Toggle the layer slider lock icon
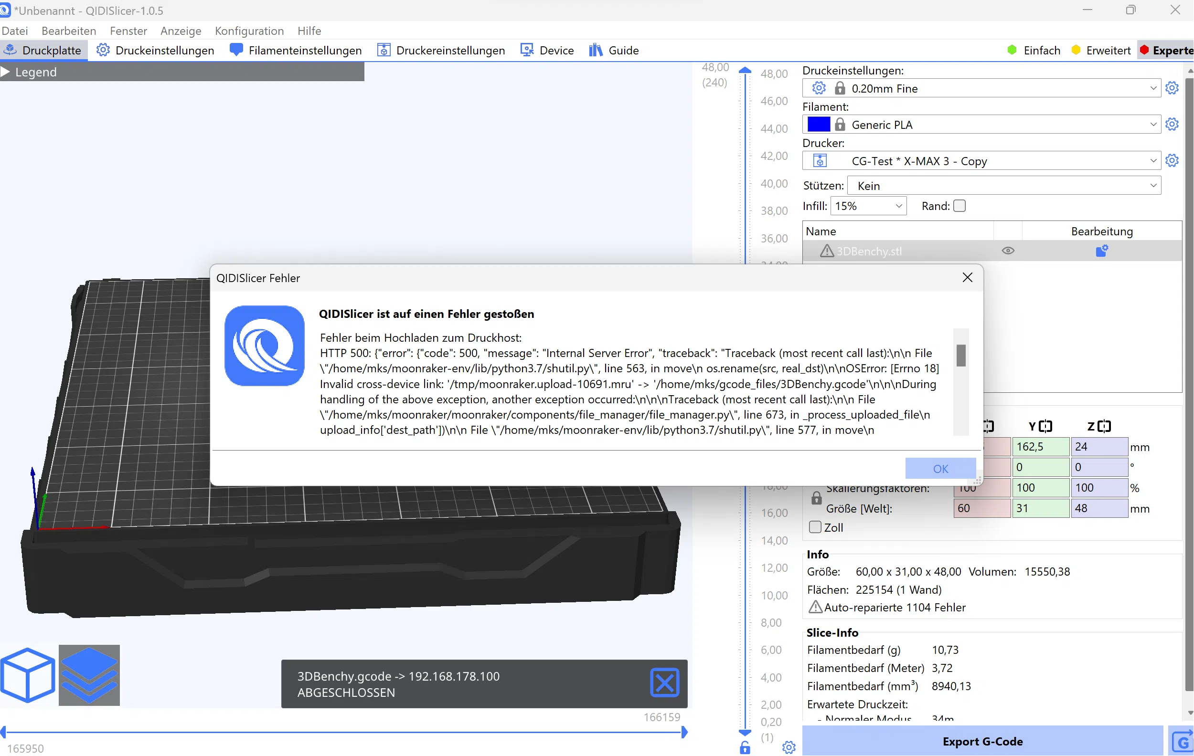Image resolution: width=1194 pixels, height=756 pixels. coord(745,747)
